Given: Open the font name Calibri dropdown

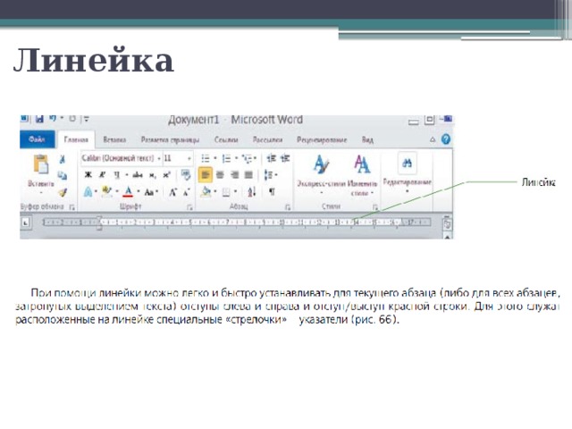Looking at the screenshot, I should coord(159,158).
